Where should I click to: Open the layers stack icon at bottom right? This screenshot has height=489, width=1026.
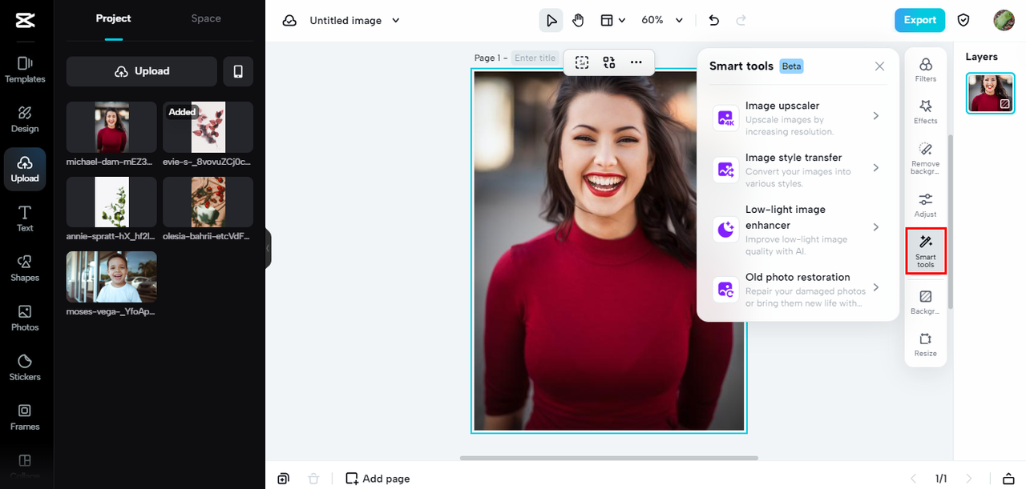pos(1008,479)
